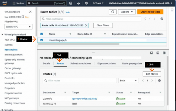Viewport: 176px width, 111px height.
Task: Click the Filter route tables field
Action: click(x=91, y=19)
